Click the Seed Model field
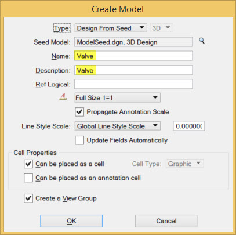 click(133, 42)
